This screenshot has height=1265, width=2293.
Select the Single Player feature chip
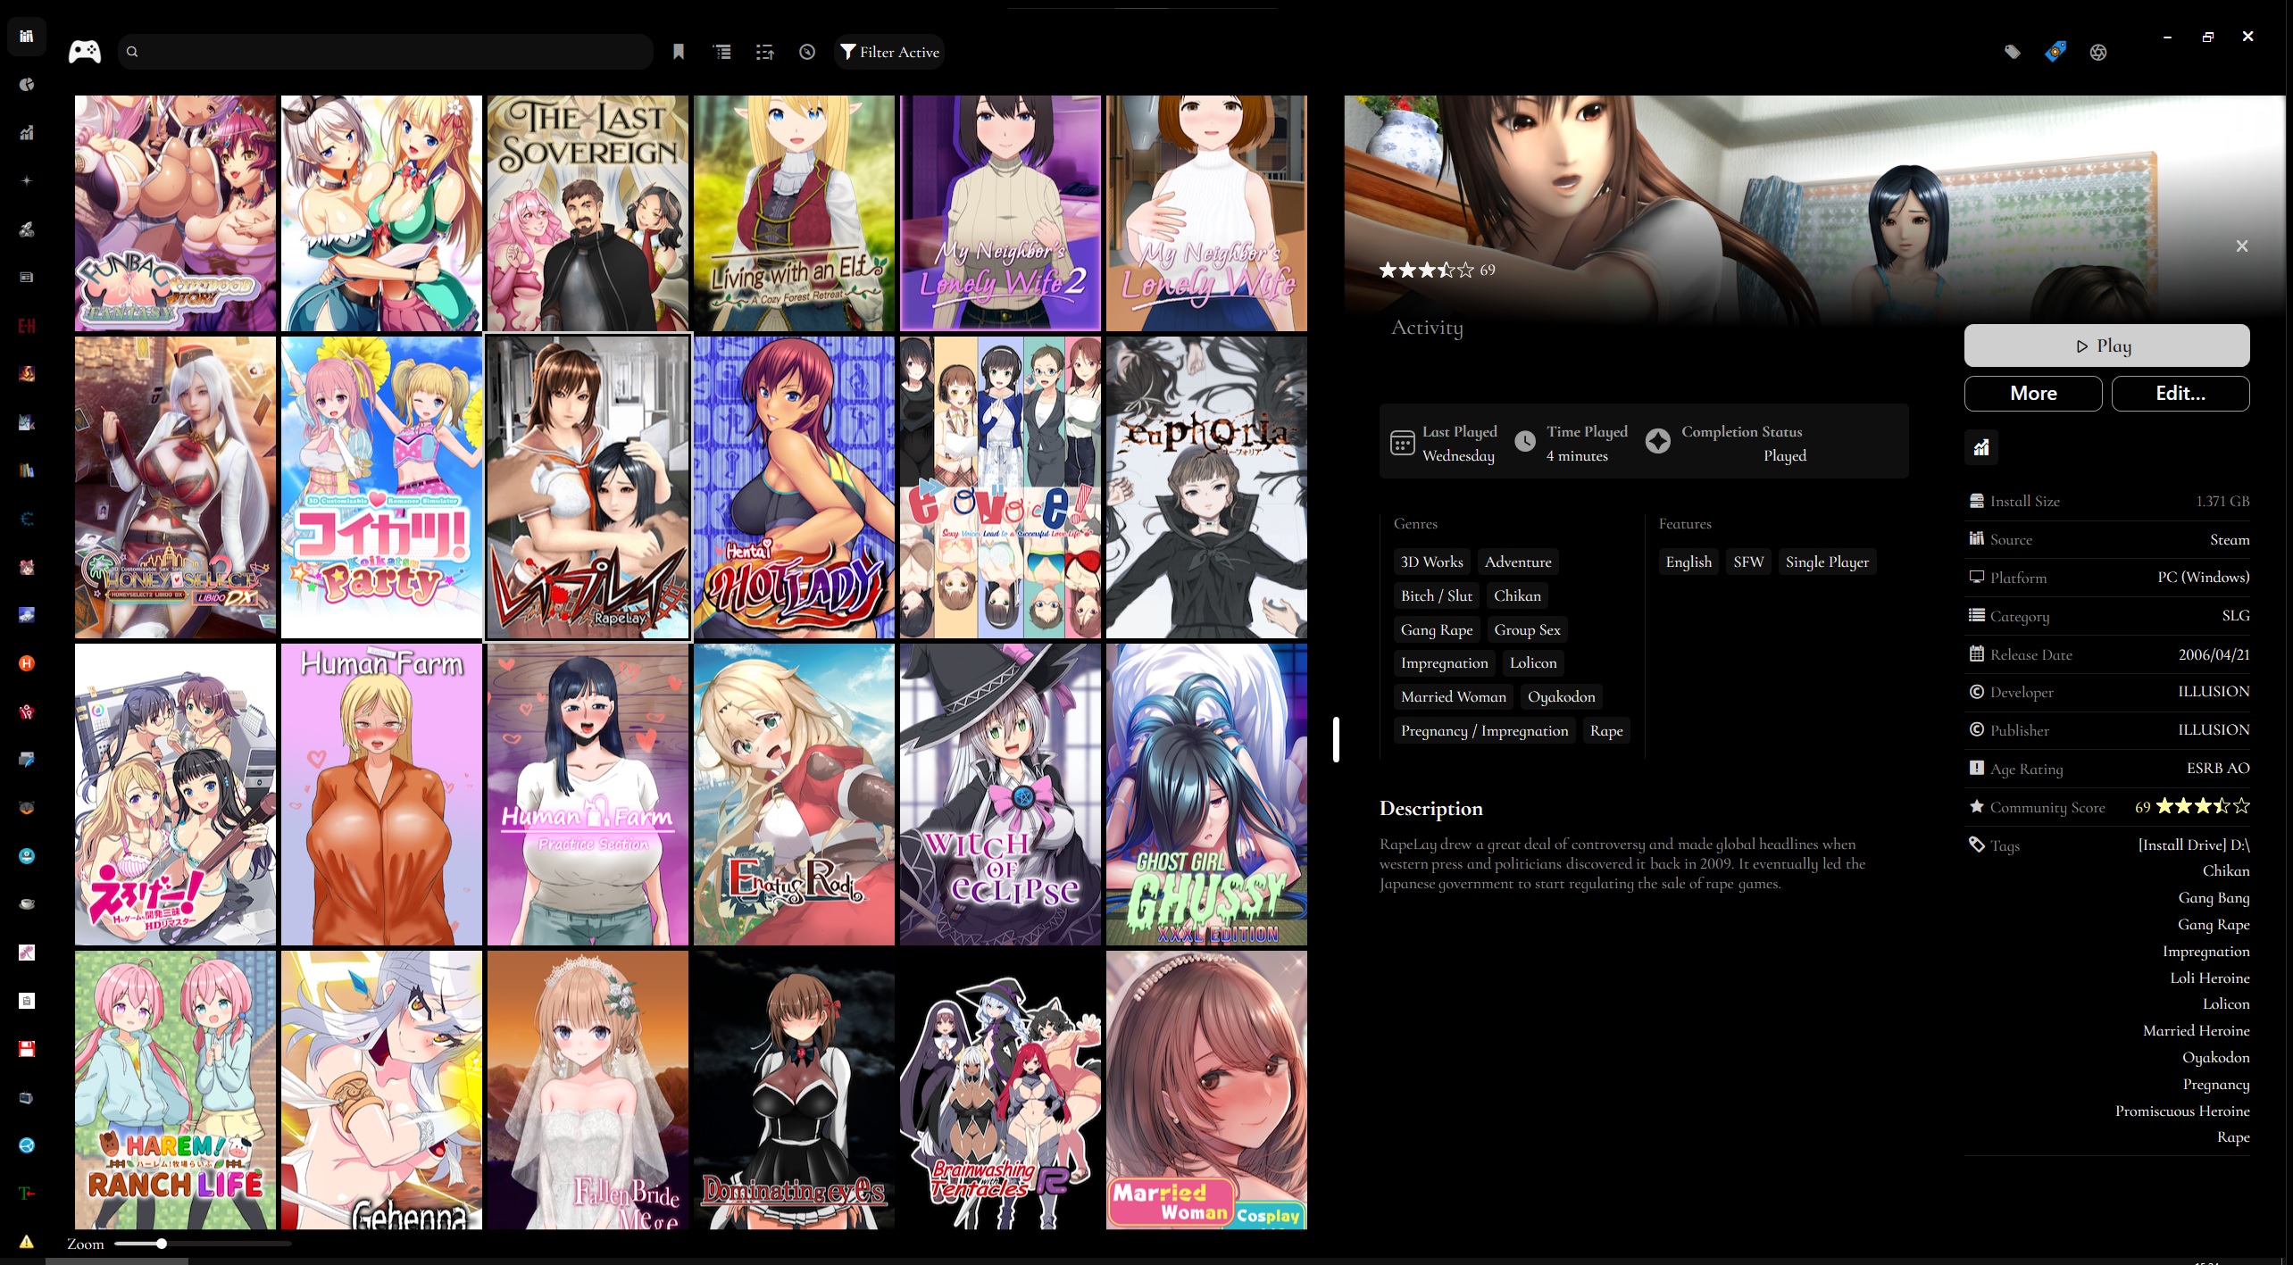pos(1827,562)
